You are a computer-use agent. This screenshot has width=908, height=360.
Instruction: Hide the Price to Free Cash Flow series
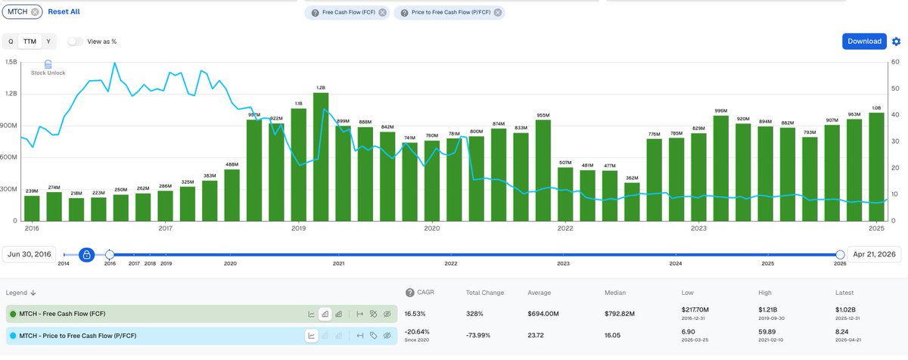pos(387,335)
